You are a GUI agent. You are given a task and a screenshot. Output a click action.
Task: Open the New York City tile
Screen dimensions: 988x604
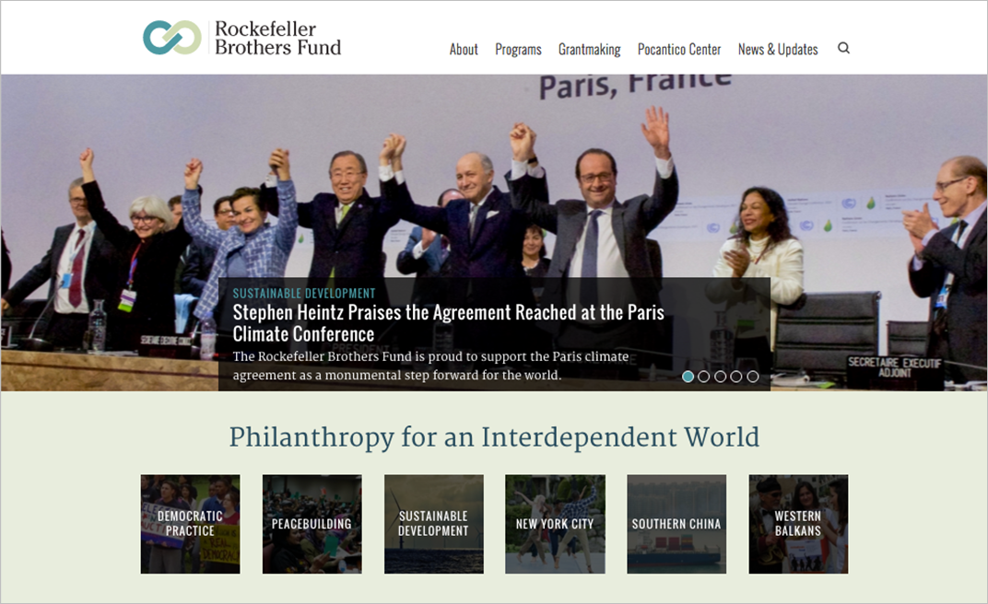[555, 524]
